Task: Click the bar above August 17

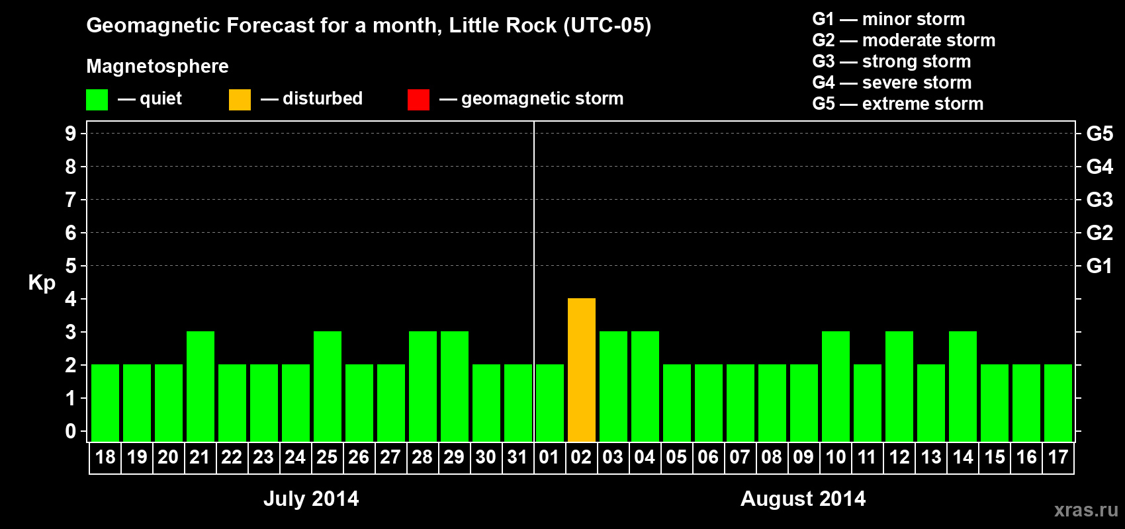Action: click(x=1058, y=403)
